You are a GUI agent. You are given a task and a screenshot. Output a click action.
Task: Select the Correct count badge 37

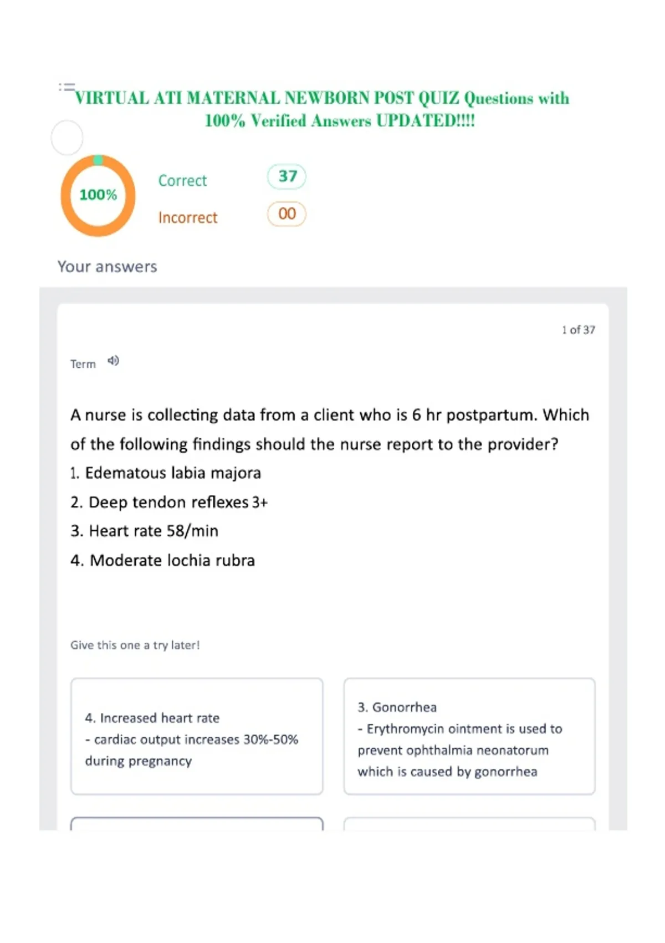[287, 176]
